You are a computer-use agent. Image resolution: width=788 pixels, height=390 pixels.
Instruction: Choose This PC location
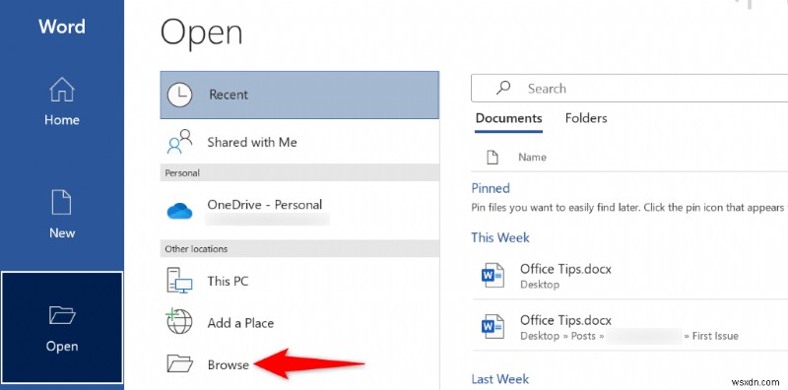(x=299, y=281)
